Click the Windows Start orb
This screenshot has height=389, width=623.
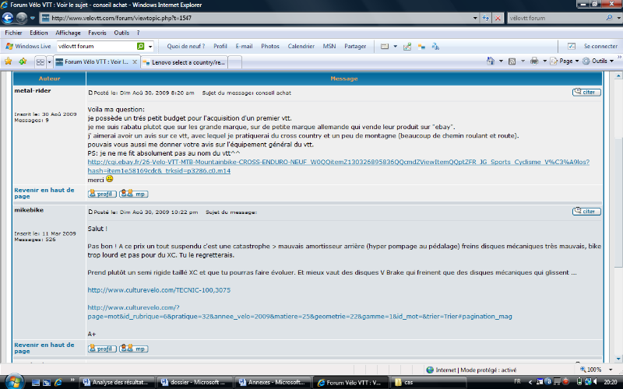15,382
